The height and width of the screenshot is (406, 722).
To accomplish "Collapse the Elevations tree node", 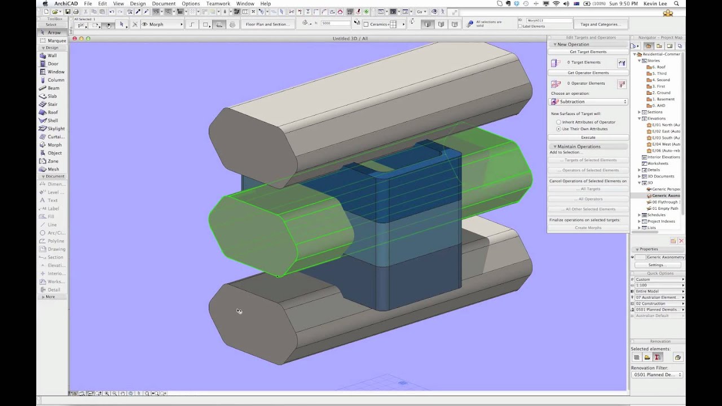I will tap(640, 118).
